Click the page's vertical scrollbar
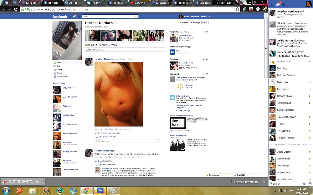The height and width of the screenshot is (195, 313). click(266, 48)
